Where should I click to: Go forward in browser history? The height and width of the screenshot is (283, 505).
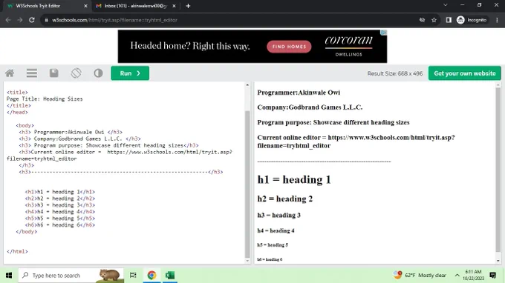click(x=20, y=20)
